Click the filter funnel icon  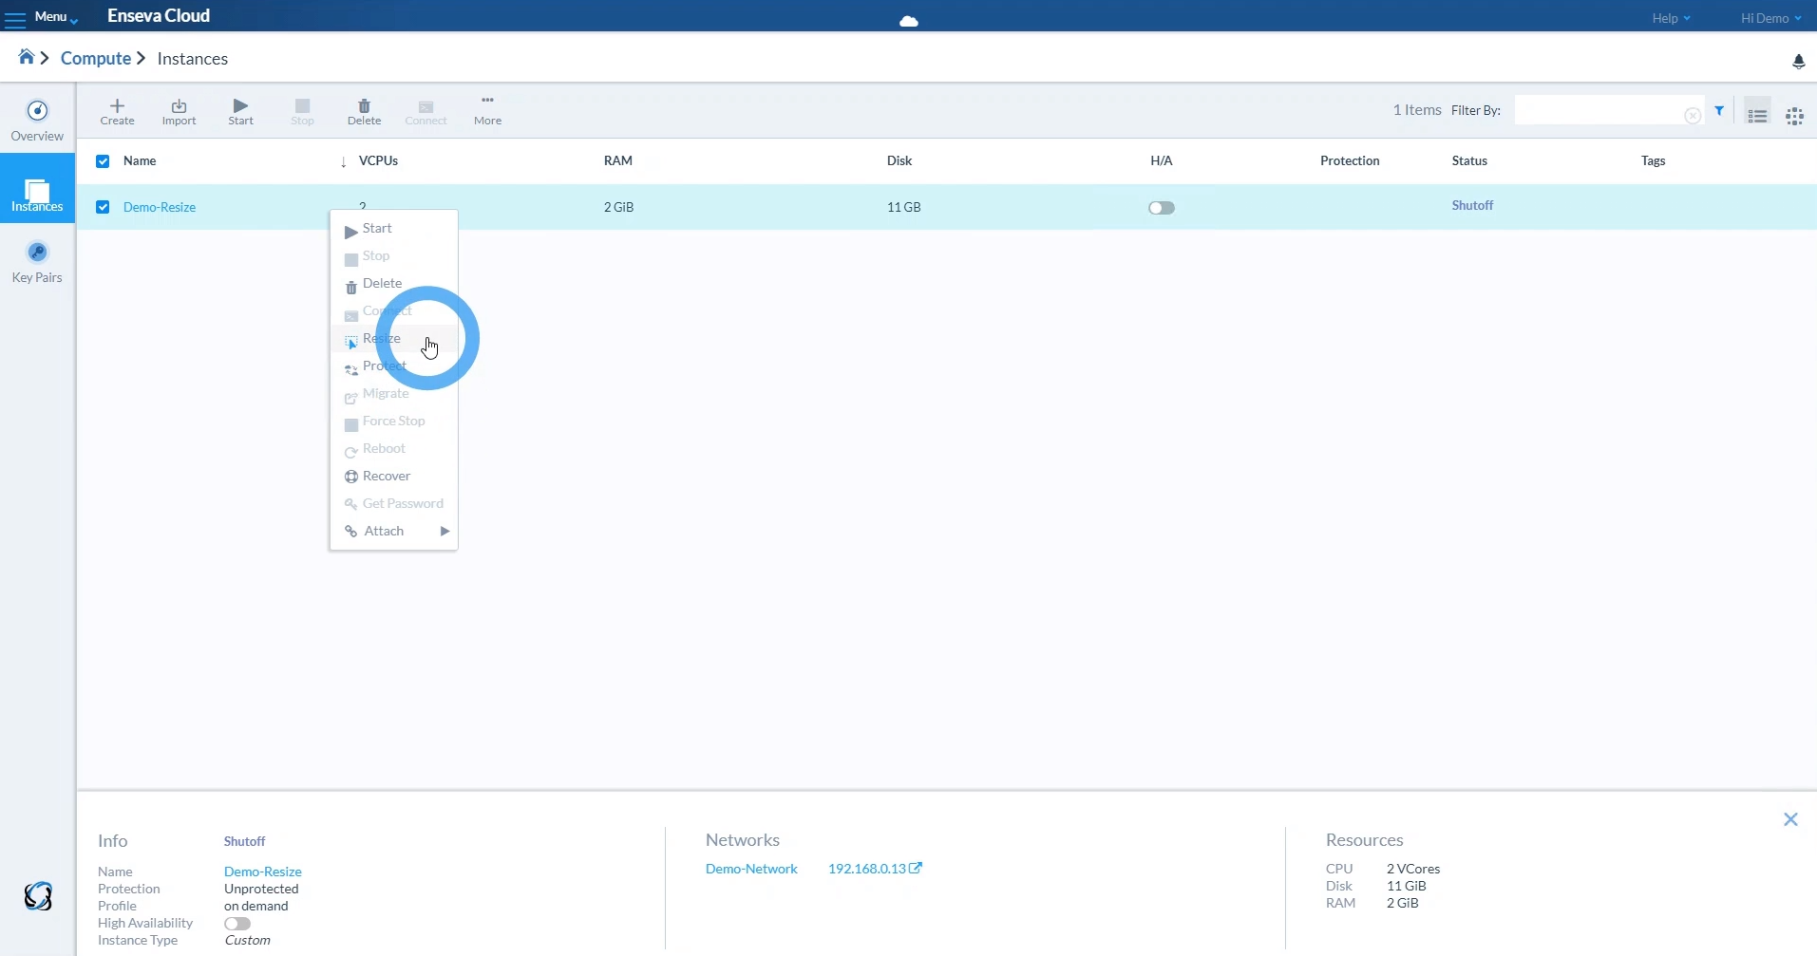(1719, 111)
